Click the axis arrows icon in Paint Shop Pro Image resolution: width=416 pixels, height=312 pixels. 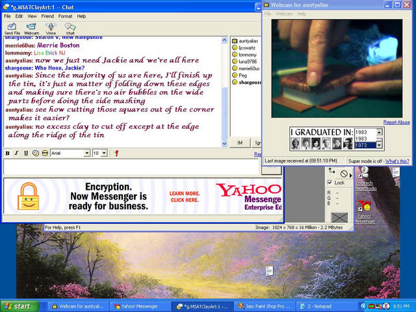point(331,171)
